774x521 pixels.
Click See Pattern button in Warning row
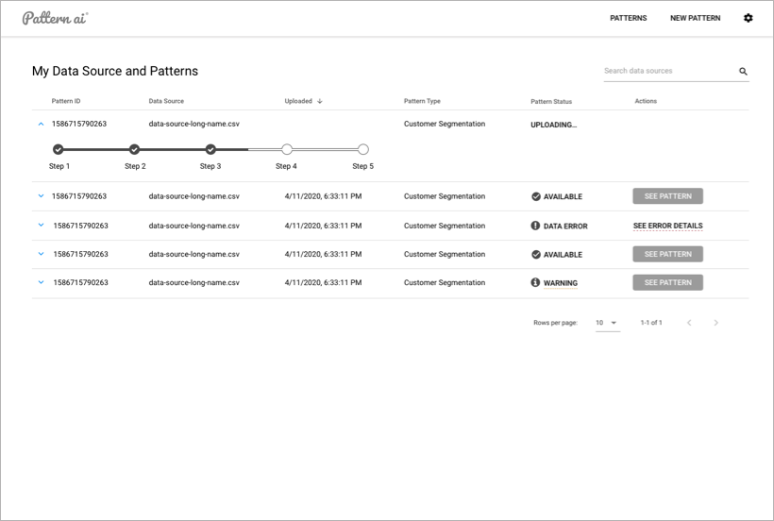click(667, 282)
